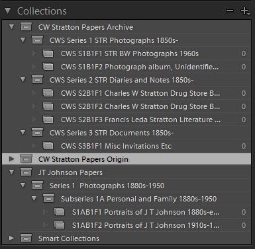Click the minus button to remove collection

click(x=230, y=11)
